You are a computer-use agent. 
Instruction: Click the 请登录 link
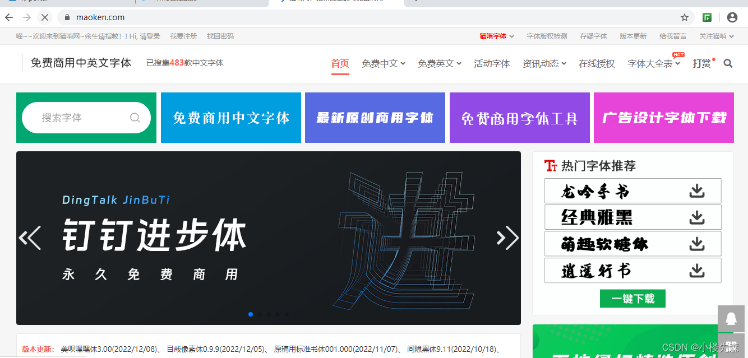pos(150,36)
